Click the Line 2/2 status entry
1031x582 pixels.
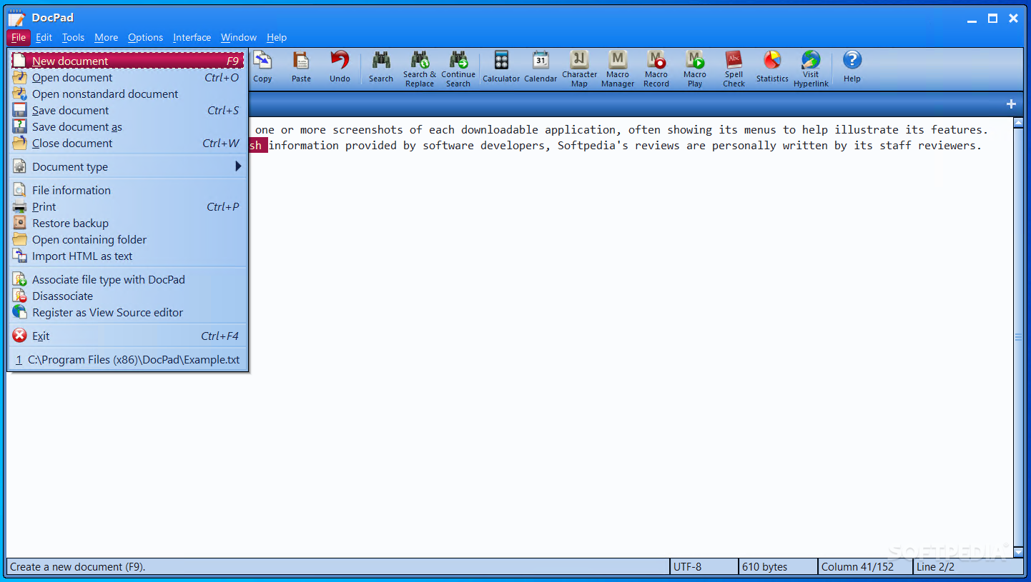(x=968, y=567)
